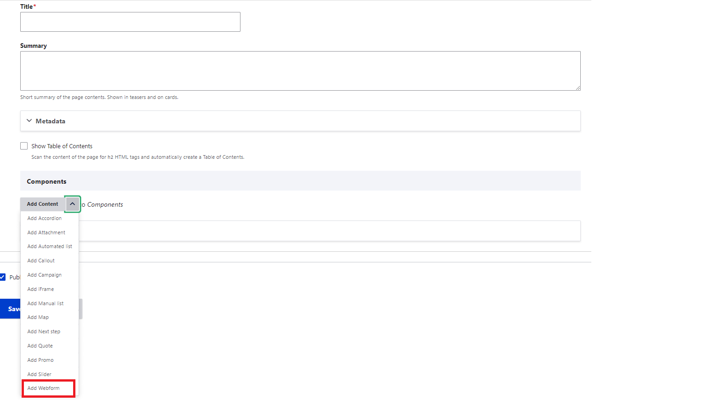
Task: Pick Add Next step option
Action: point(44,331)
